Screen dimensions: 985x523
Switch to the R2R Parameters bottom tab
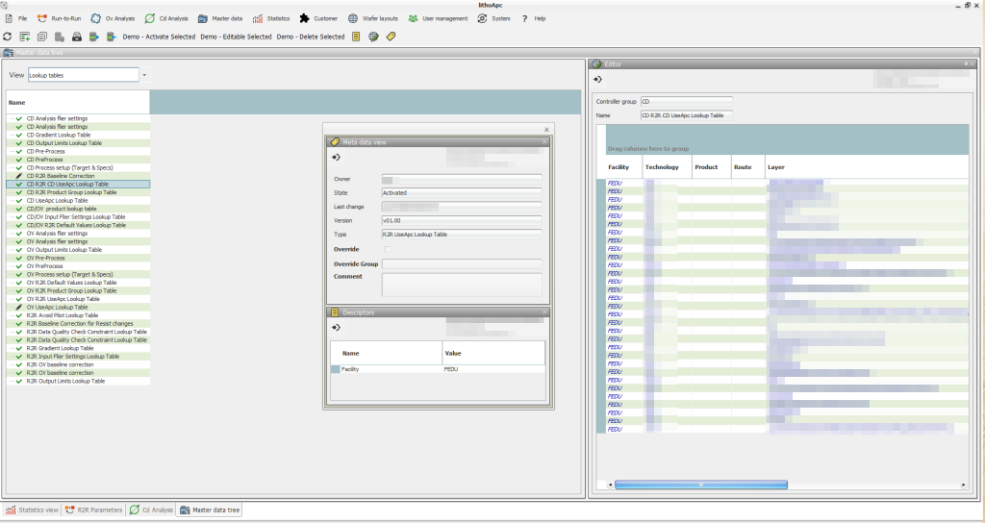click(93, 510)
